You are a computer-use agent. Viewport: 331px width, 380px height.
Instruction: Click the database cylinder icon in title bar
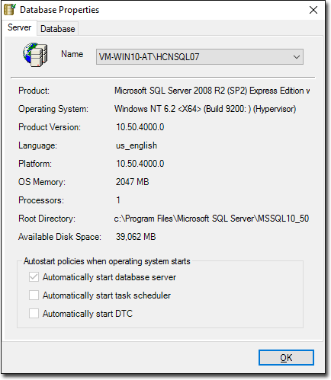(x=10, y=10)
